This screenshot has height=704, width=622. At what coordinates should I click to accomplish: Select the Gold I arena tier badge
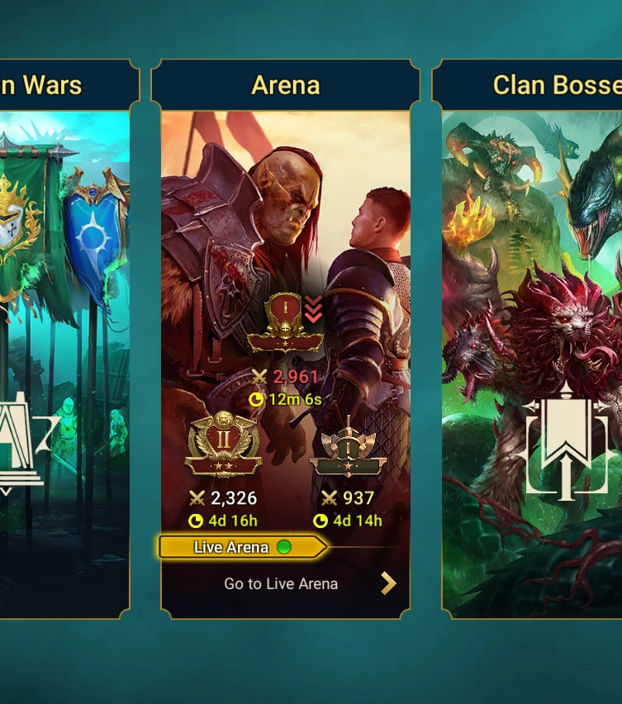pyautogui.click(x=284, y=322)
